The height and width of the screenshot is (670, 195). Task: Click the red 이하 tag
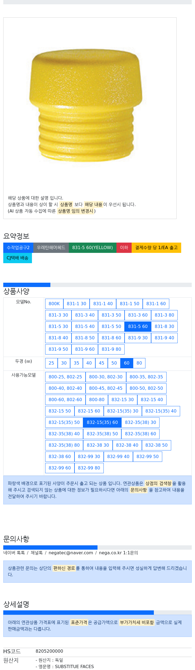[x=124, y=247]
